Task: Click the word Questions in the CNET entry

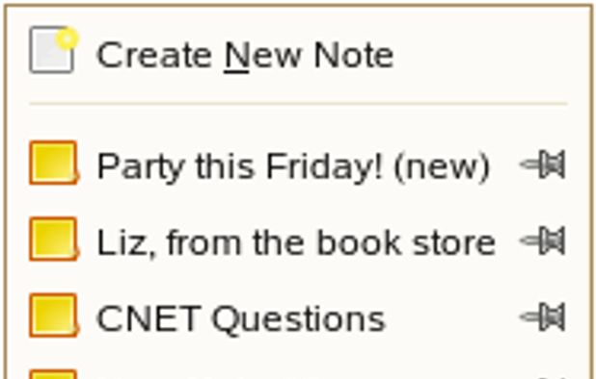Action: pos(298,319)
